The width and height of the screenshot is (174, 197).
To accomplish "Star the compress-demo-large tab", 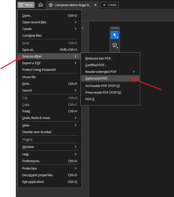I will click(51, 5).
